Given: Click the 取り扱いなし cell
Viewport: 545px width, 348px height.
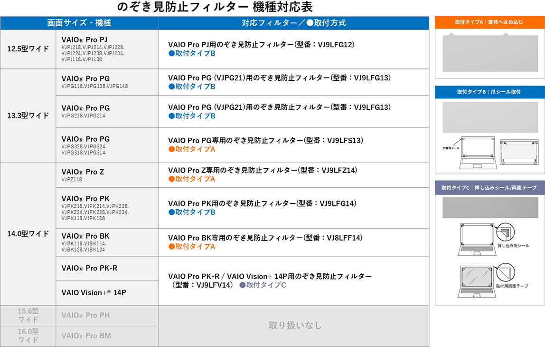Looking at the screenshot, I should [x=294, y=326].
